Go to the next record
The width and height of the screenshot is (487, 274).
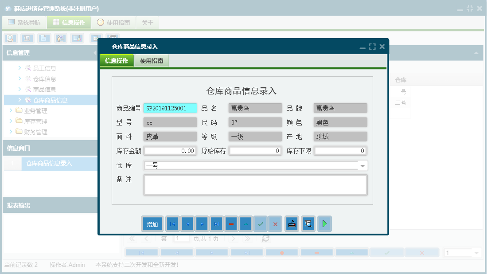(x=202, y=224)
